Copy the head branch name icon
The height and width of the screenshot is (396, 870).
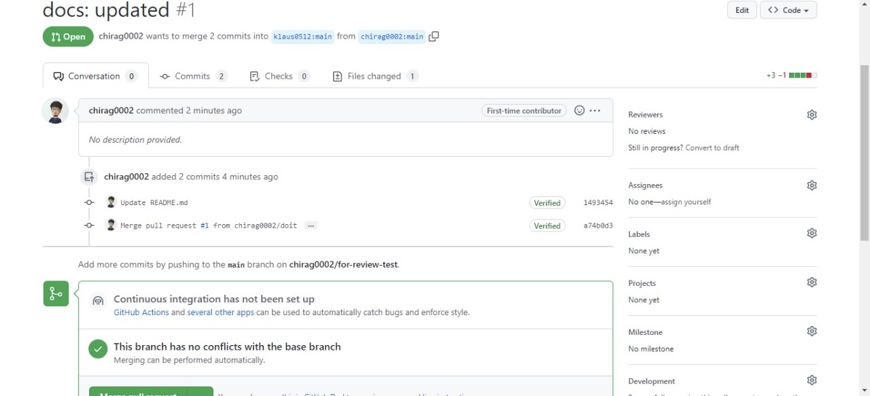tap(434, 36)
